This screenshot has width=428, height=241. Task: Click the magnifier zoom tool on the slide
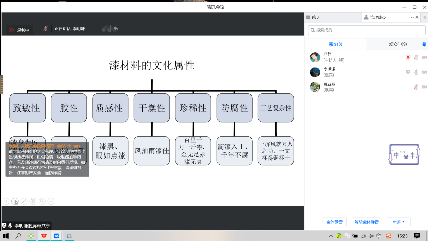coord(42,201)
